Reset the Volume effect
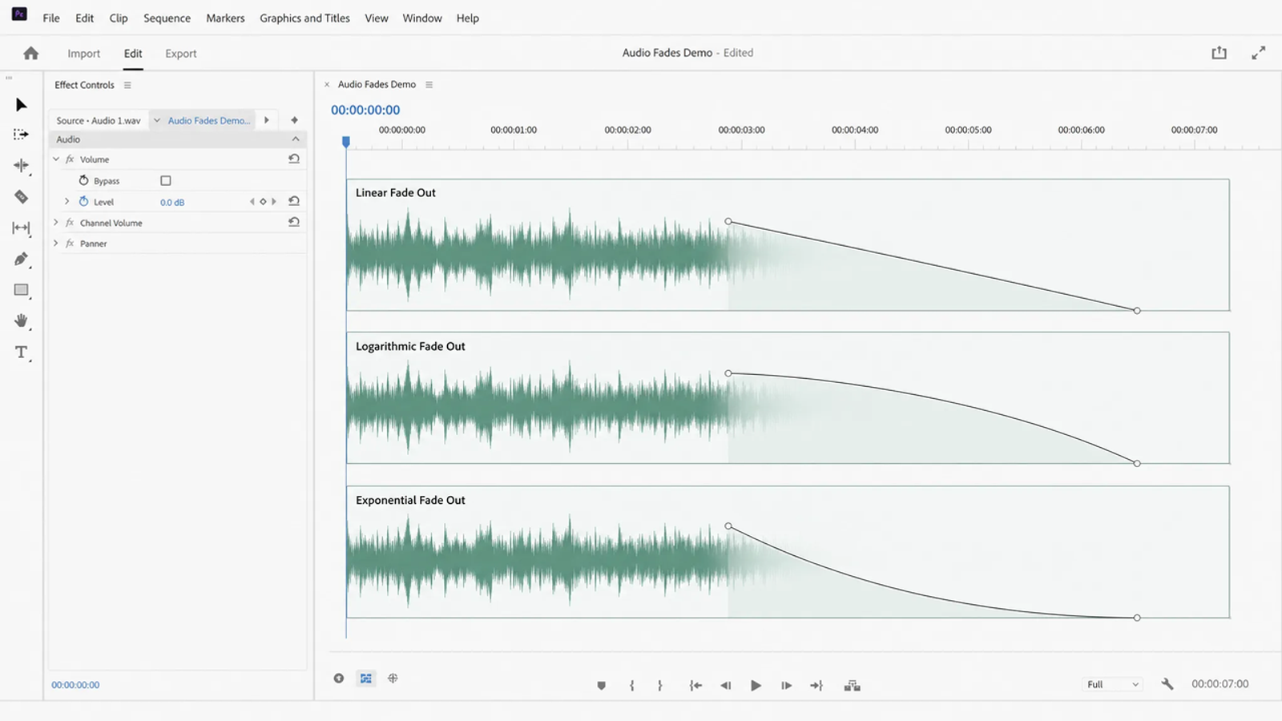Image resolution: width=1282 pixels, height=721 pixels. (x=294, y=159)
